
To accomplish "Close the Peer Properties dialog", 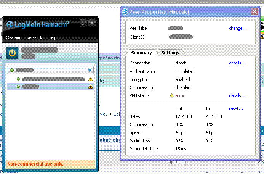I will (x=254, y=11).
